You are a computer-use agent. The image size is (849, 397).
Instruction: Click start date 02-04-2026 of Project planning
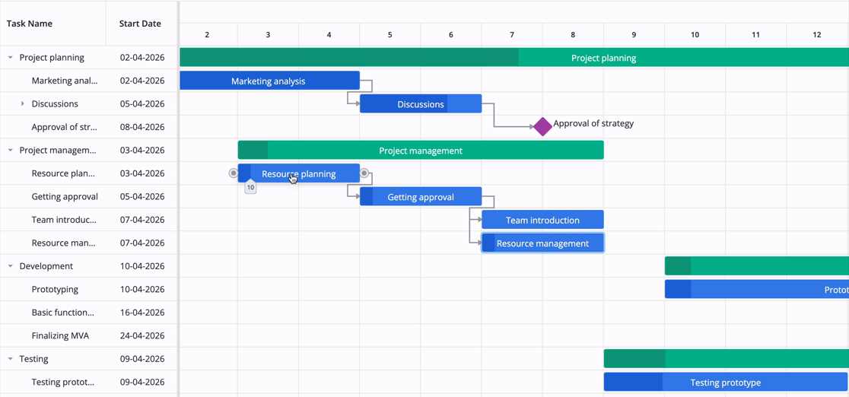141,57
